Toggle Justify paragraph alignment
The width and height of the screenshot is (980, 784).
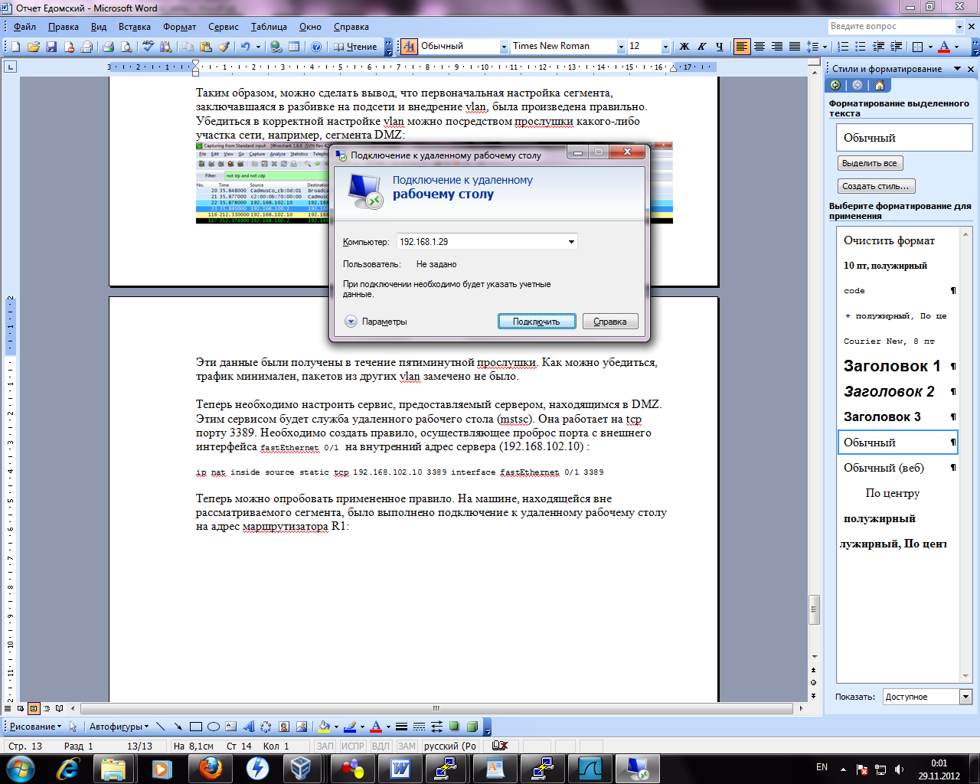(795, 47)
